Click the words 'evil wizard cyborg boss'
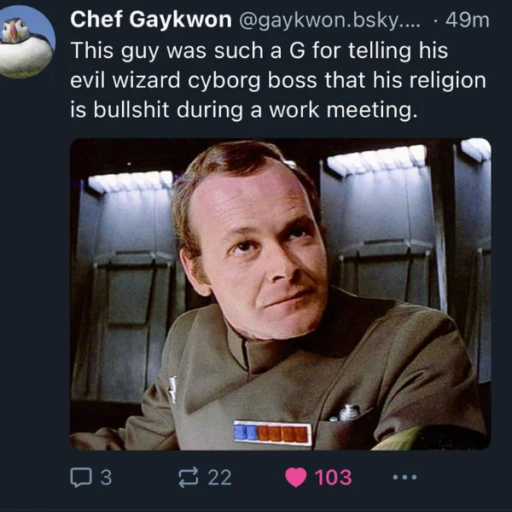This screenshot has width=512, height=512. 194,80
